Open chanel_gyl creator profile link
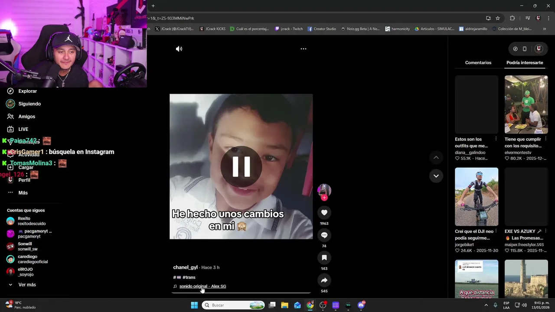The height and width of the screenshot is (312, 555). click(x=185, y=267)
